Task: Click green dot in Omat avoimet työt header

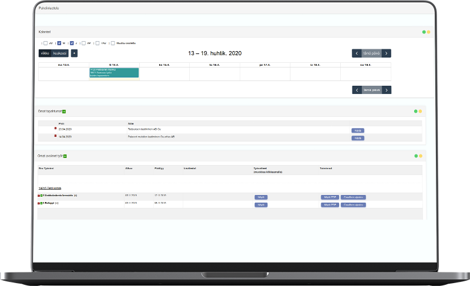Action: [416, 156]
